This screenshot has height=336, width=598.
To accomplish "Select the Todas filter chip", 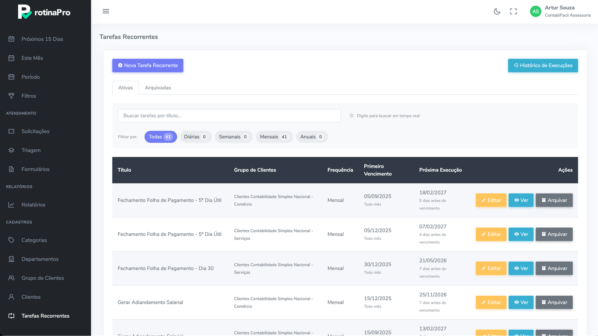I will click(x=161, y=137).
